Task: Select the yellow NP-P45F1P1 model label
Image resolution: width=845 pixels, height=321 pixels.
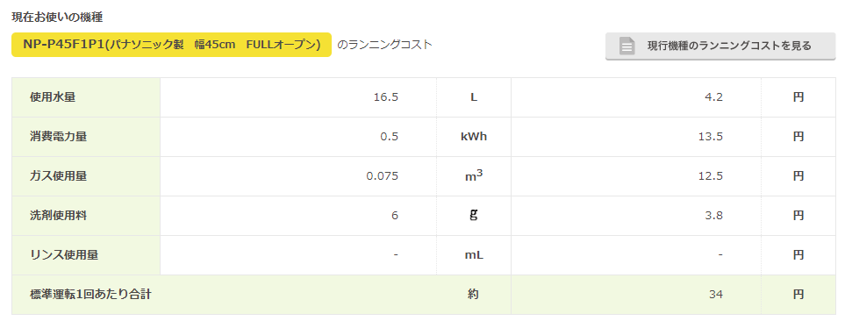Action: [171, 45]
